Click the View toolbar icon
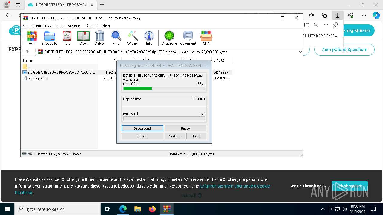The height and width of the screenshot is (215, 383). (x=83, y=38)
